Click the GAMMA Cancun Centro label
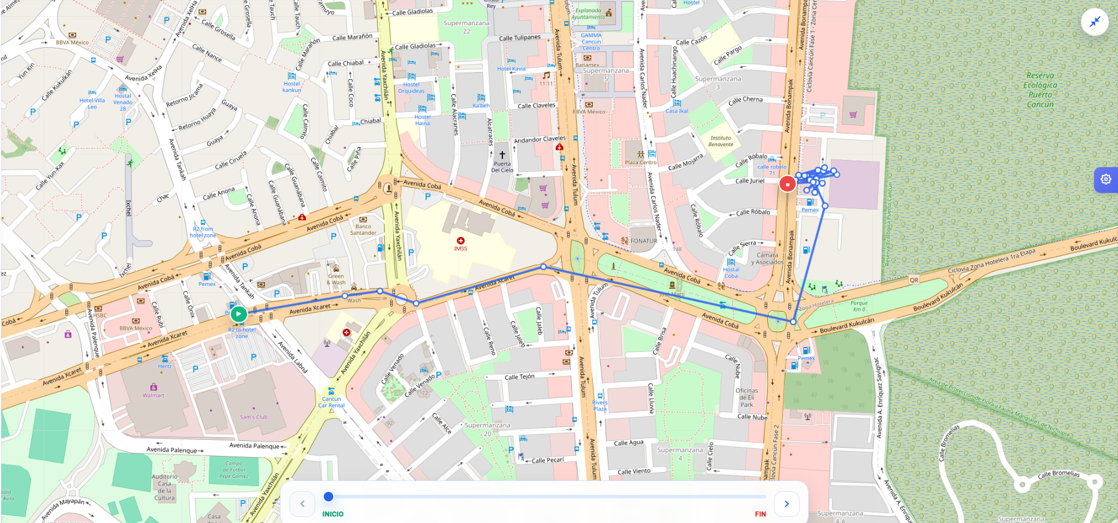Viewport: 1118px width, 523px height. 591,41
